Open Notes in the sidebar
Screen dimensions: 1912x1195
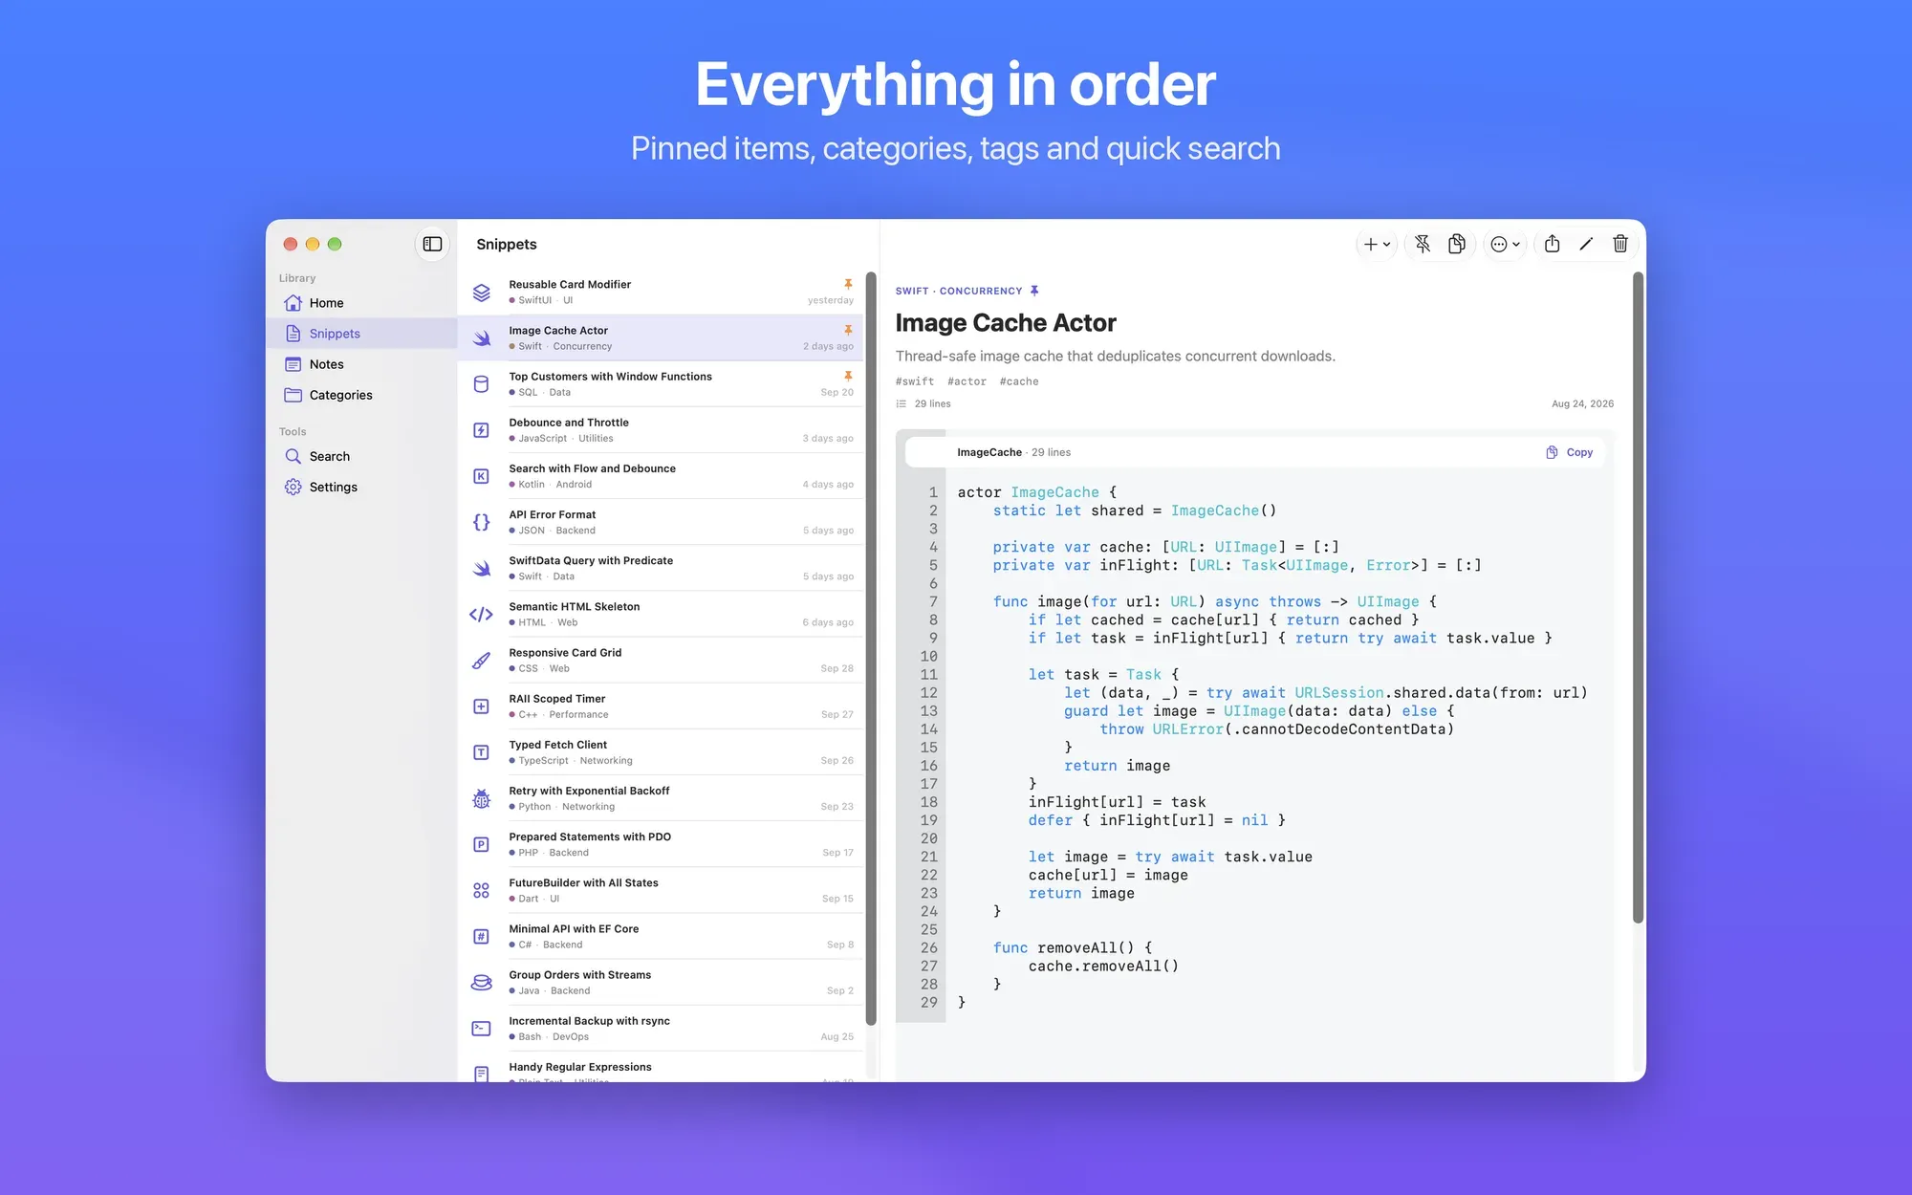pyautogui.click(x=361, y=364)
